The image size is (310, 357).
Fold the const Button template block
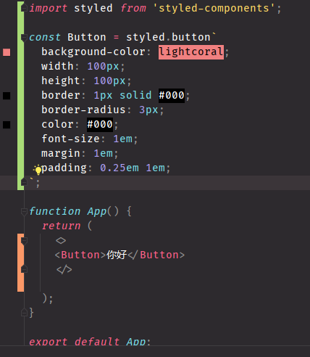tap(24, 38)
